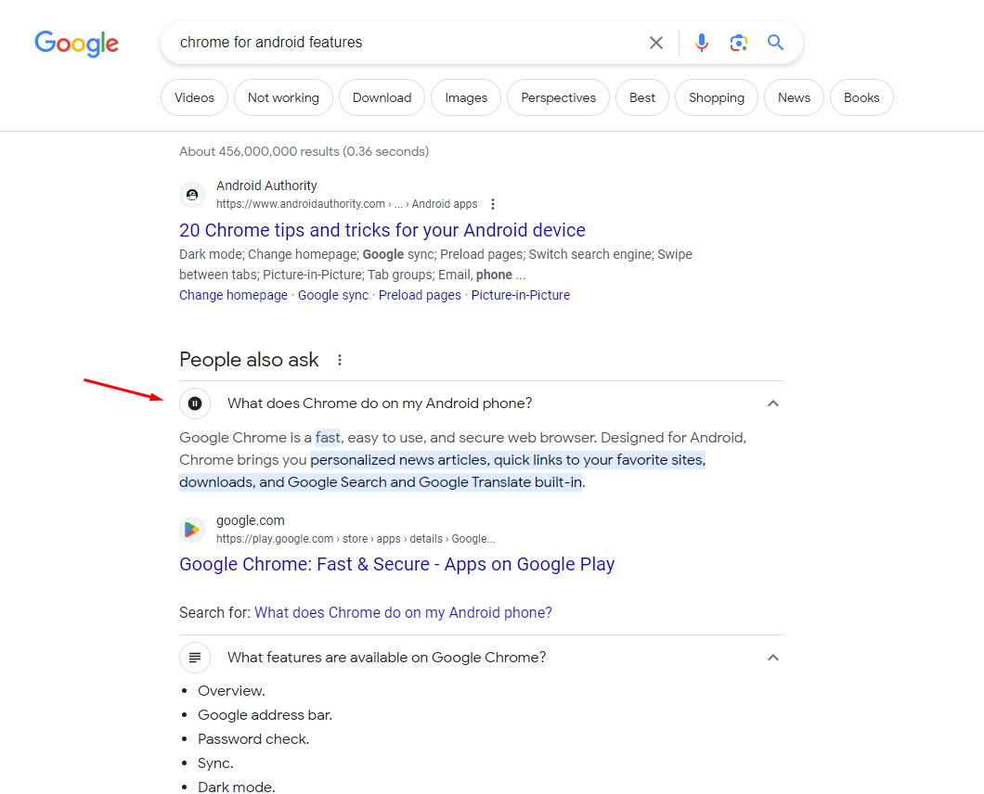Click the 'Overview.' list item
The width and height of the screenshot is (984, 794).
click(231, 690)
